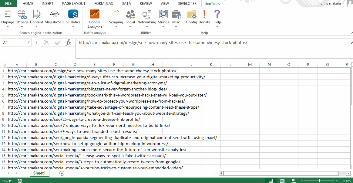Switch to Page Break Preview view

[x=294, y=181]
